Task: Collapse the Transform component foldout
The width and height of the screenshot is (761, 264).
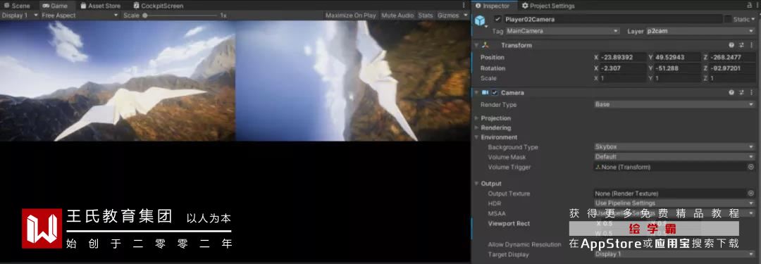Action: [476, 45]
